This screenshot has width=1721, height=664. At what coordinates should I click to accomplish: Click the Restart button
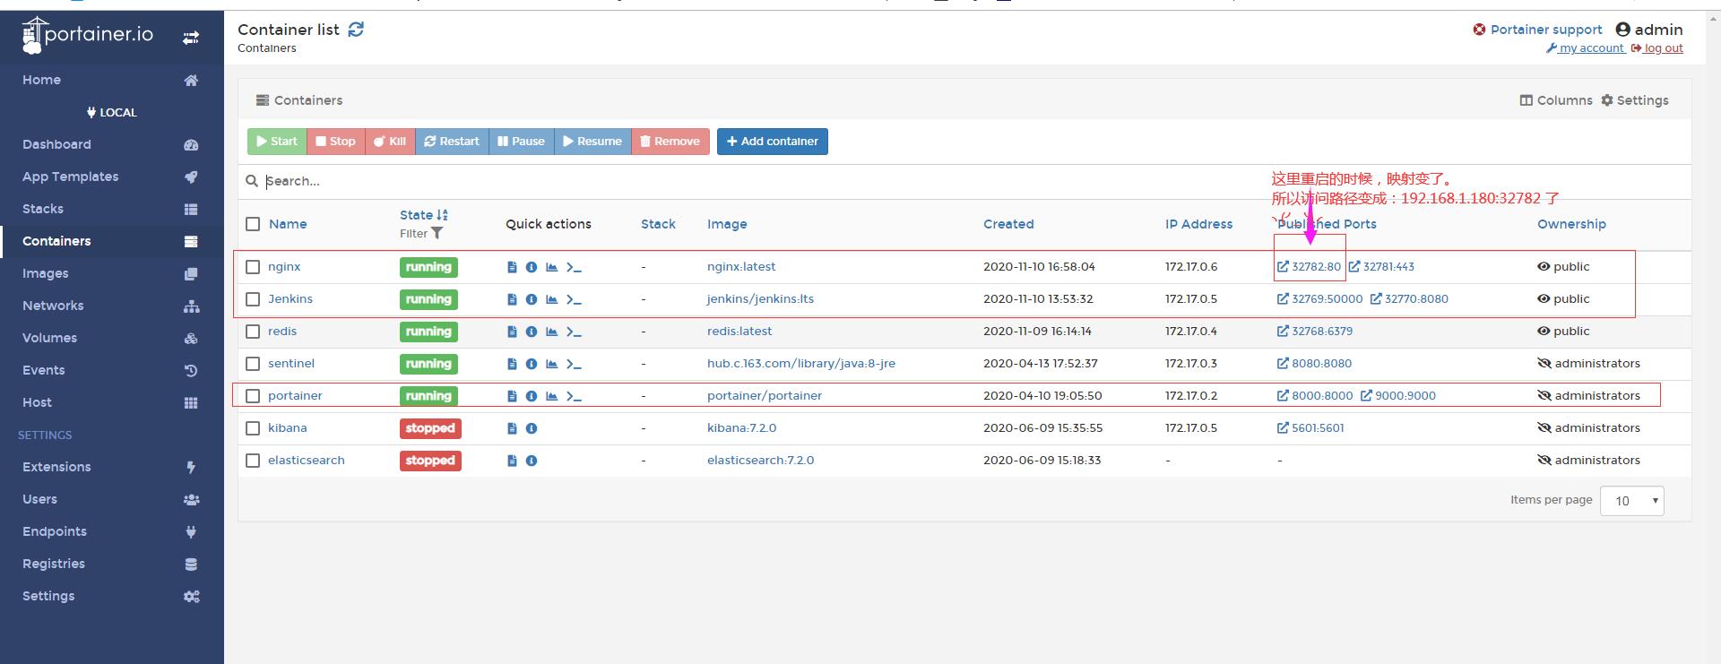coord(452,142)
